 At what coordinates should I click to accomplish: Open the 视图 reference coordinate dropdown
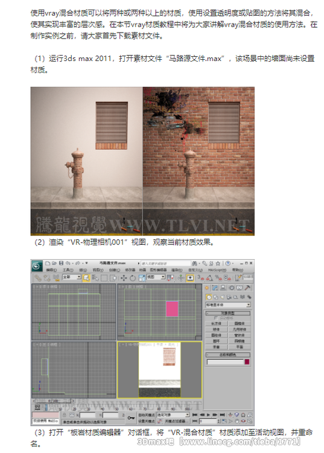156,277
